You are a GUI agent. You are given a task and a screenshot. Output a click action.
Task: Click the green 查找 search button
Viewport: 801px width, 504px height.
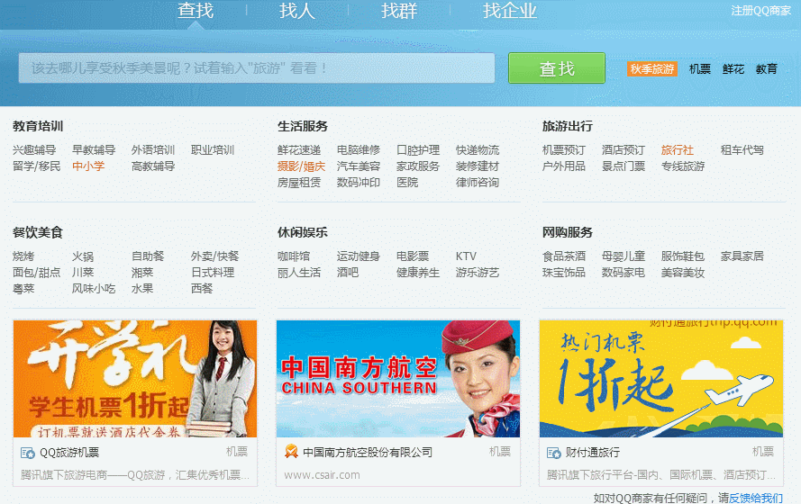click(x=557, y=68)
